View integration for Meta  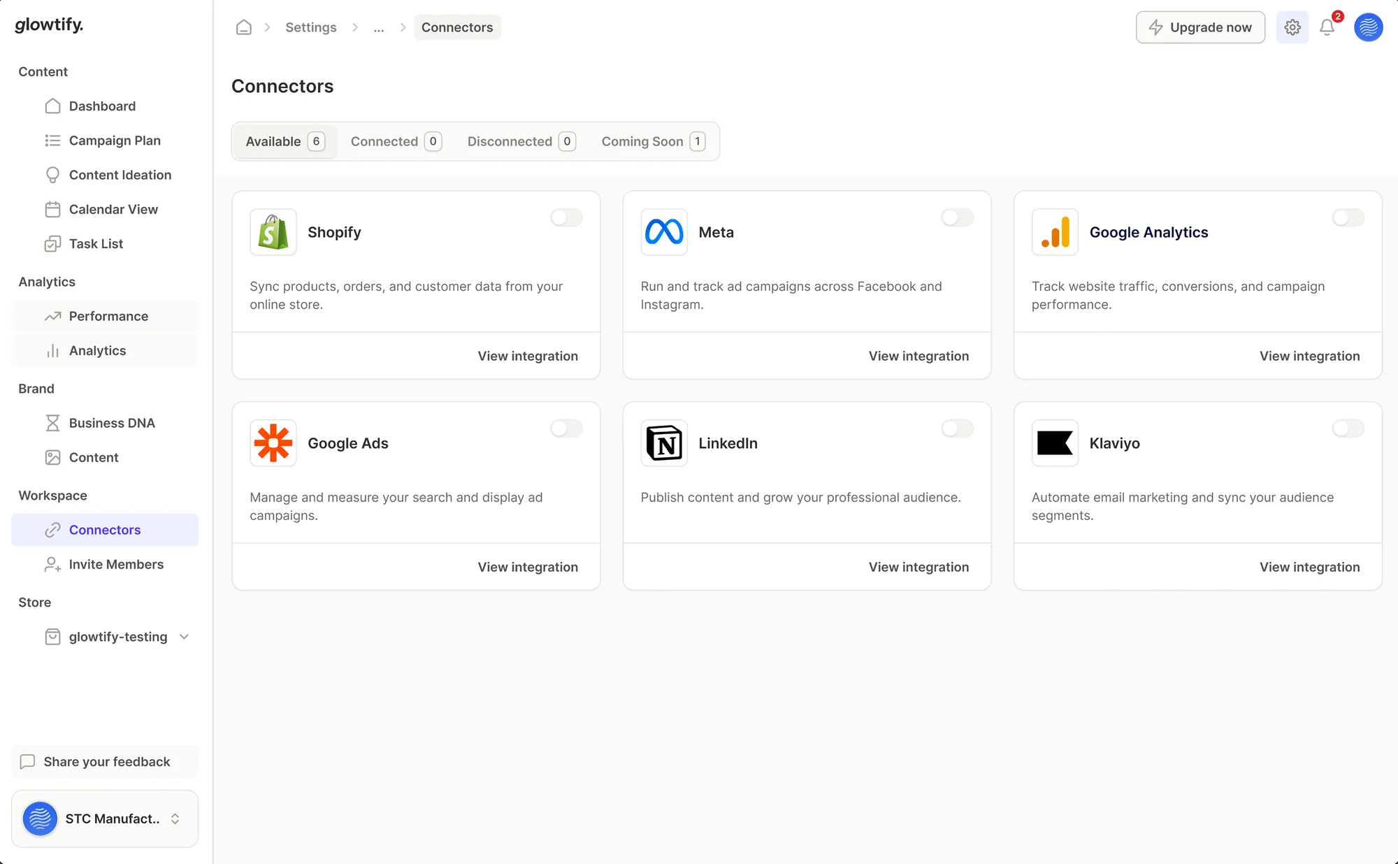click(x=918, y=356)
